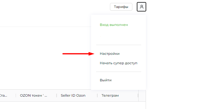
Task: Sort by the OZON токен column header
Action: 34,95
